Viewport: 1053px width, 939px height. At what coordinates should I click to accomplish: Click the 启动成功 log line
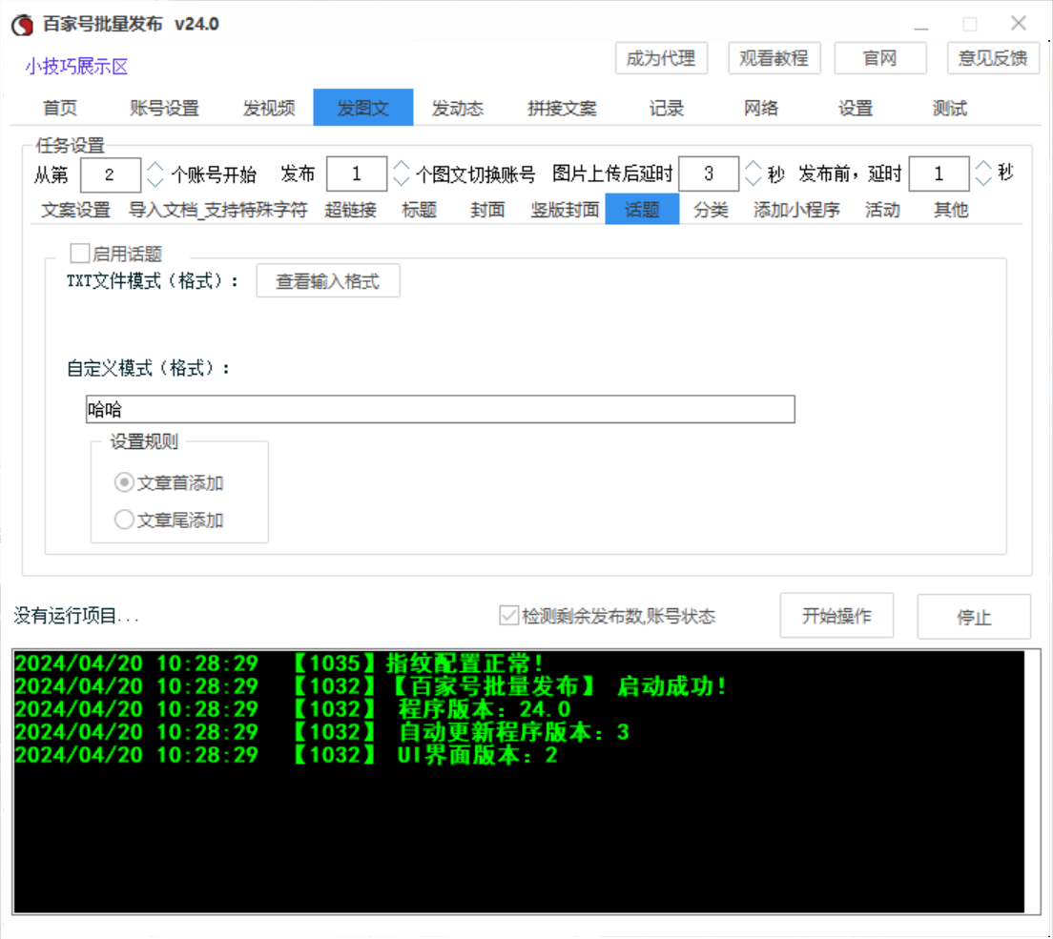[x=371, y=686]
